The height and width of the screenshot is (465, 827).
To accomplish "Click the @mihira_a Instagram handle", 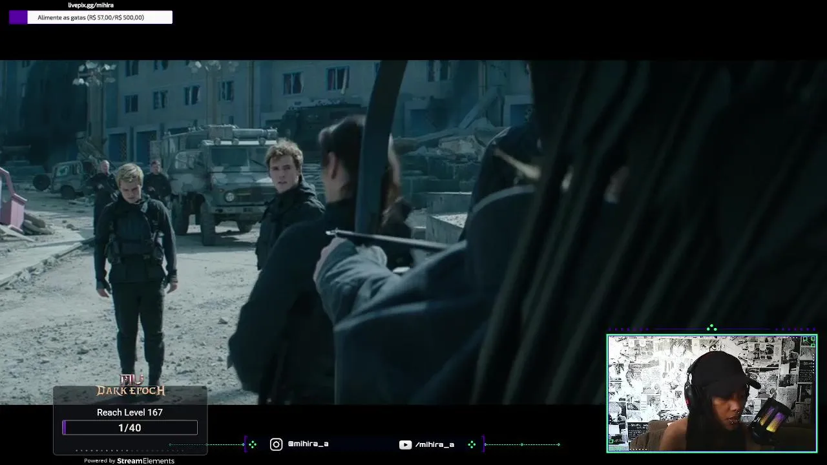I will [x=308, y=444].
